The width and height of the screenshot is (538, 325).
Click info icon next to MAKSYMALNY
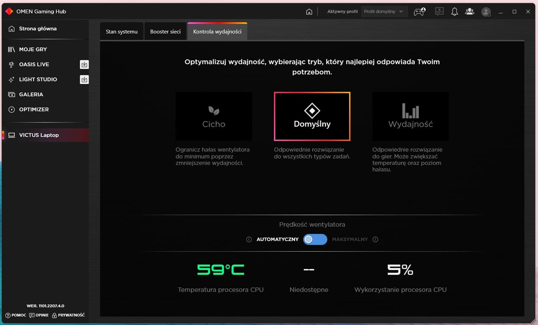click(375, 240)
